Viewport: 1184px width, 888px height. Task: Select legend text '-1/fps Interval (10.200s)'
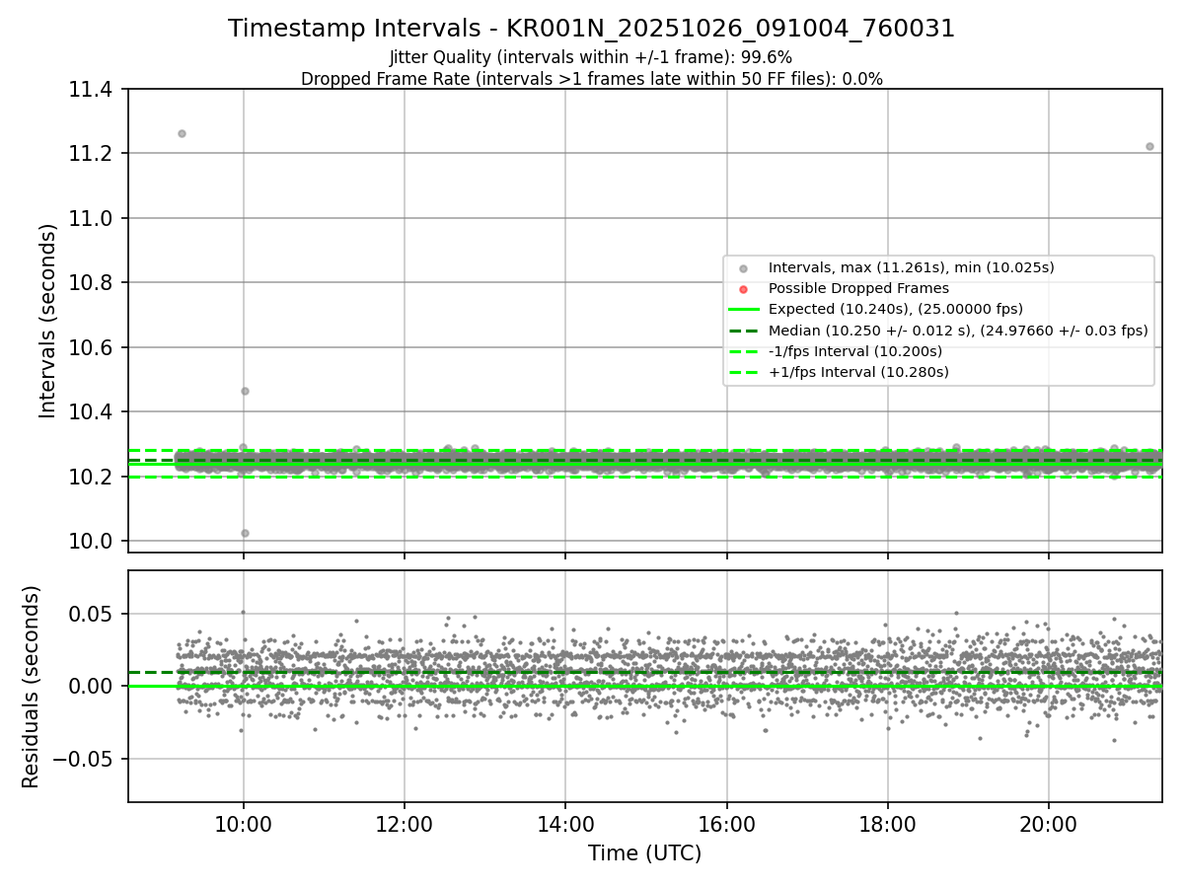pos(855,351)
